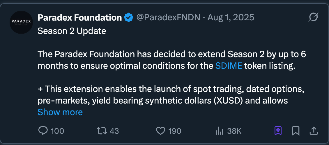This screenshot has height=145, width=329.
Task: Click the 38K views count
Action: [234, 131]
